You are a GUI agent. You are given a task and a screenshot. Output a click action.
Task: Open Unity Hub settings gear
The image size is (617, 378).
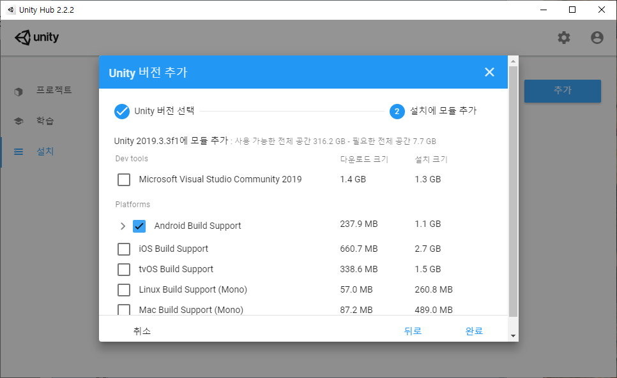[x=563, y=37]
